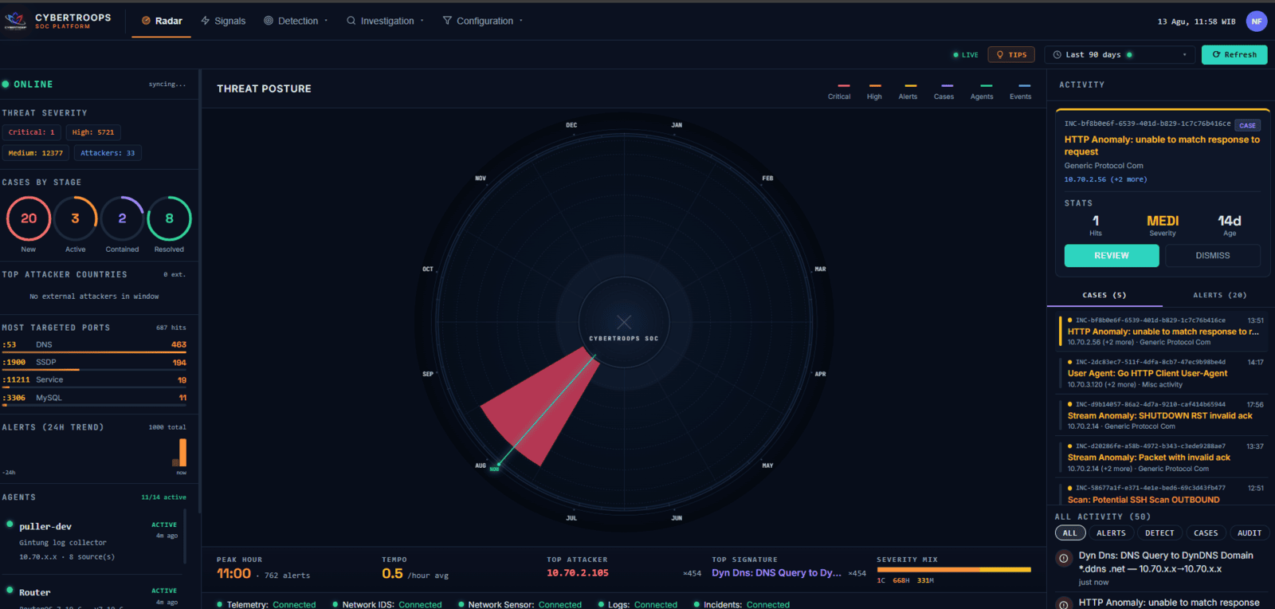
Task: Click top attacker IP 10.70.2.105
Action: click(x=577, y=573)
